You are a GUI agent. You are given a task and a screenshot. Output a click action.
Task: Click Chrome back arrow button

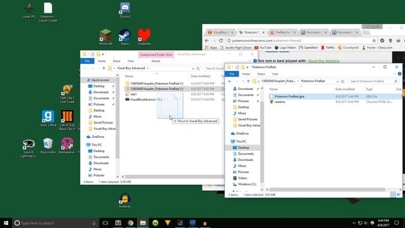coord(207,41)
